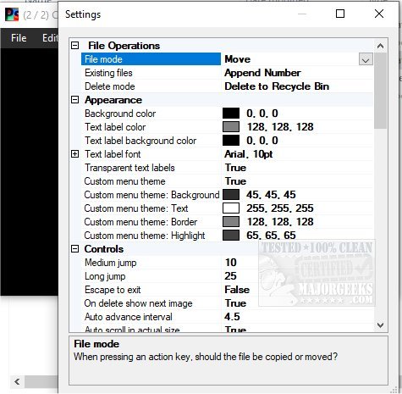The height and width of the screenshot is (394, 402).
Task: Click the Auto advance interval value 4.5
Action: coord(232,317)
